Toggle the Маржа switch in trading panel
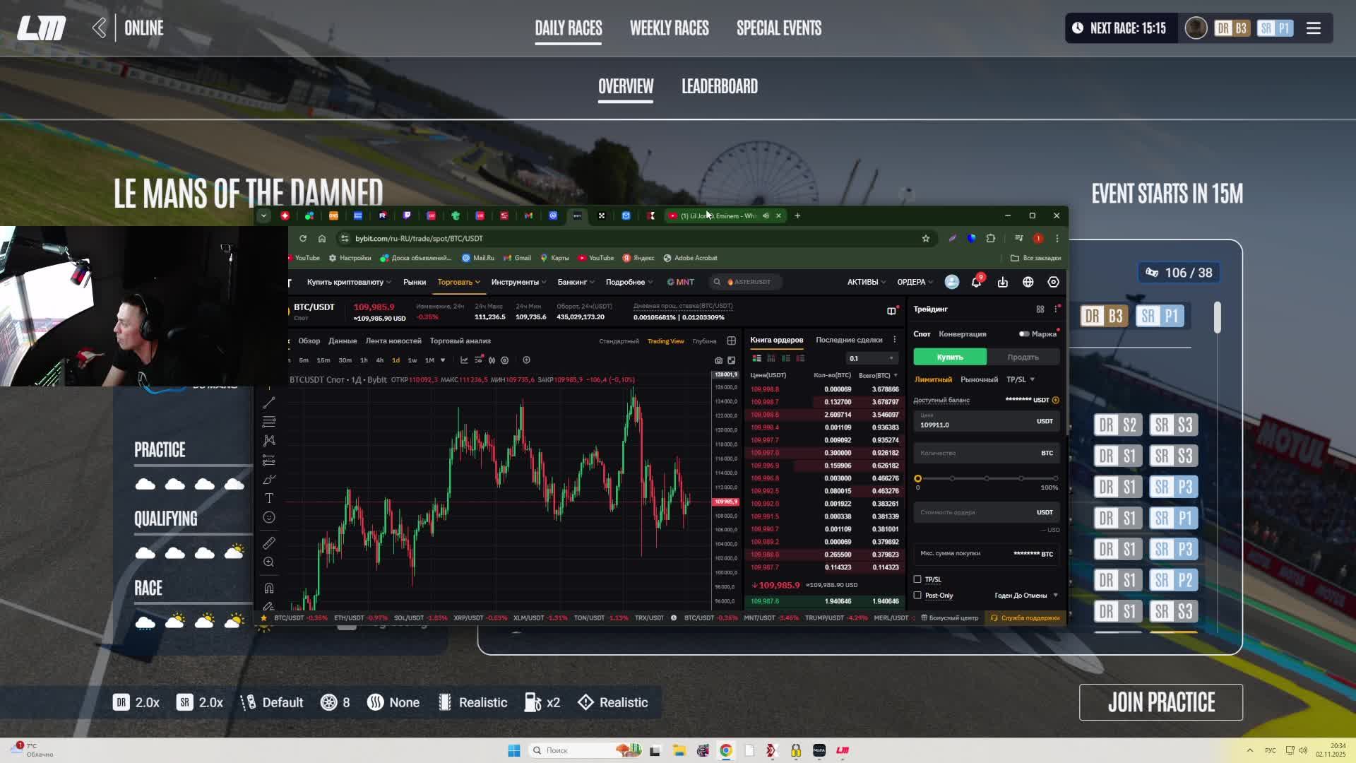The height and width of the screenshot is (763, 1356). [1025, 333]
